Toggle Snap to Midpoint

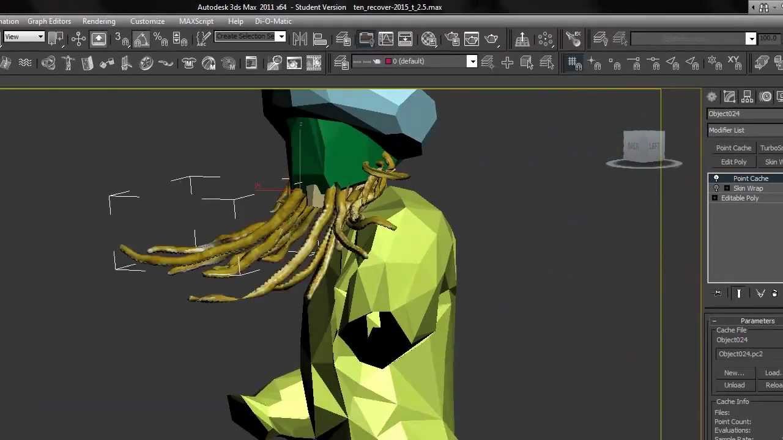point(654,62)
